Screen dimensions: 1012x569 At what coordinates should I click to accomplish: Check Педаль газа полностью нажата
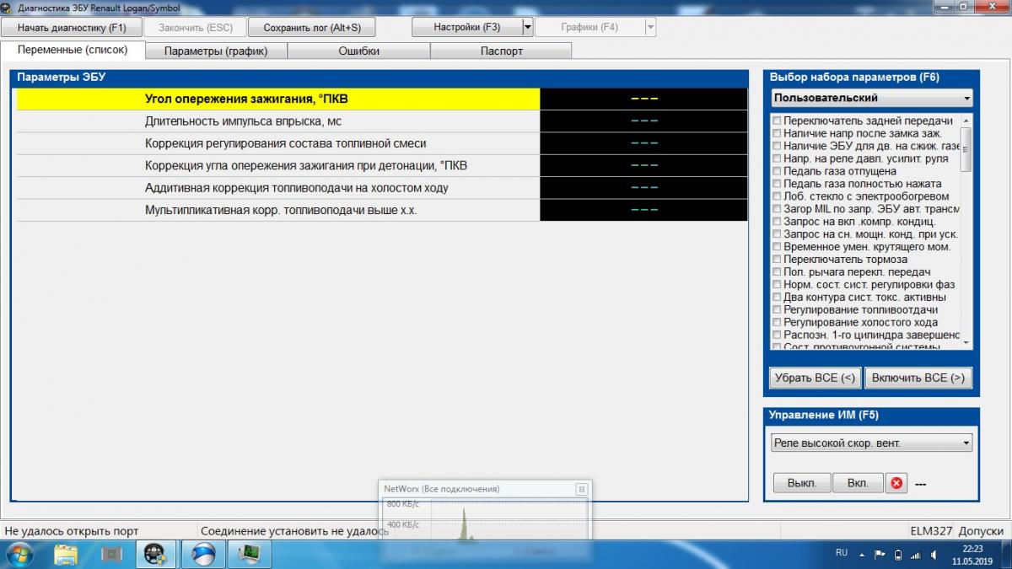pos(778,184)
